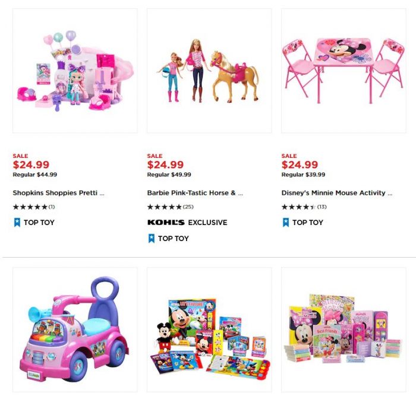Click the $24.99 sale price for Barbie horse
The image size is (416, 399).
tap(165, 164)
